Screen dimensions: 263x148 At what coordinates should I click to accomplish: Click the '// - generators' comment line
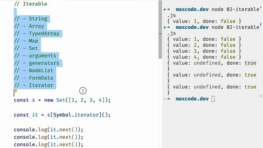(x=37, y=63)
